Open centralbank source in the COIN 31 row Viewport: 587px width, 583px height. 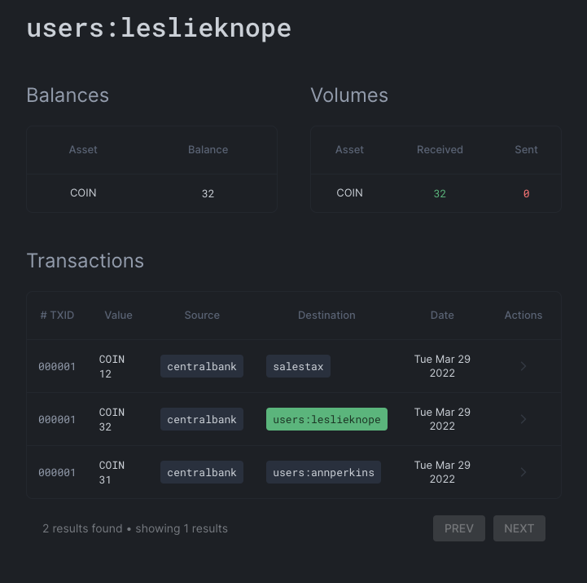(202, 473)
